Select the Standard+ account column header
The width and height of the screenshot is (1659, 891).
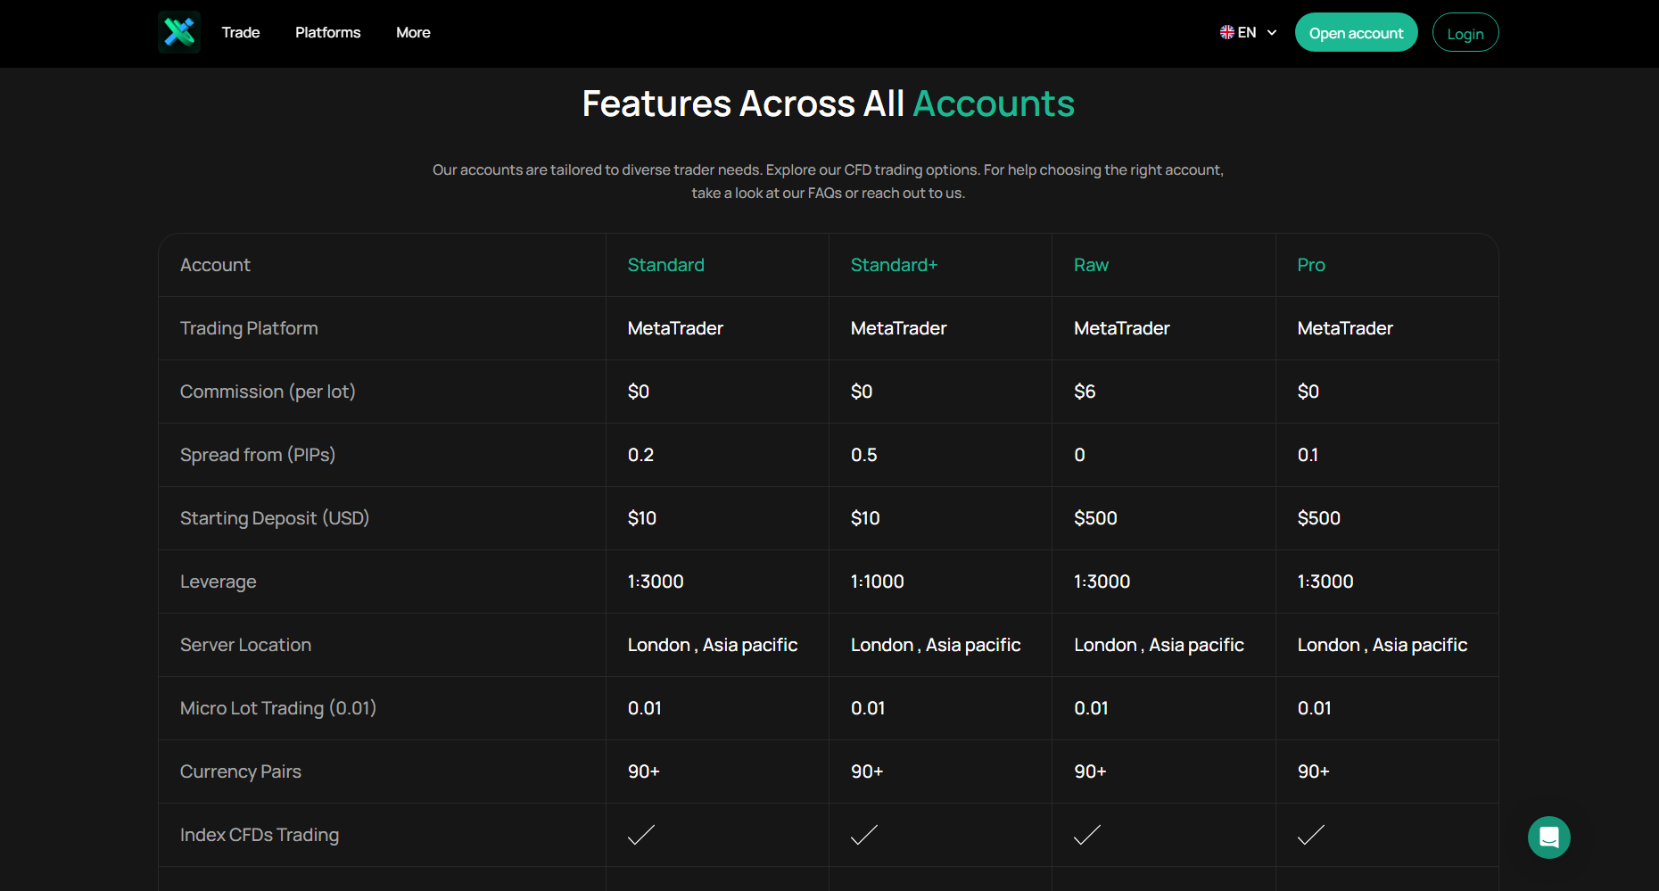895,265
